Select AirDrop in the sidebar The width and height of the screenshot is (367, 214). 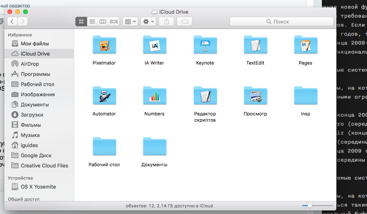[x=30, y=64]
